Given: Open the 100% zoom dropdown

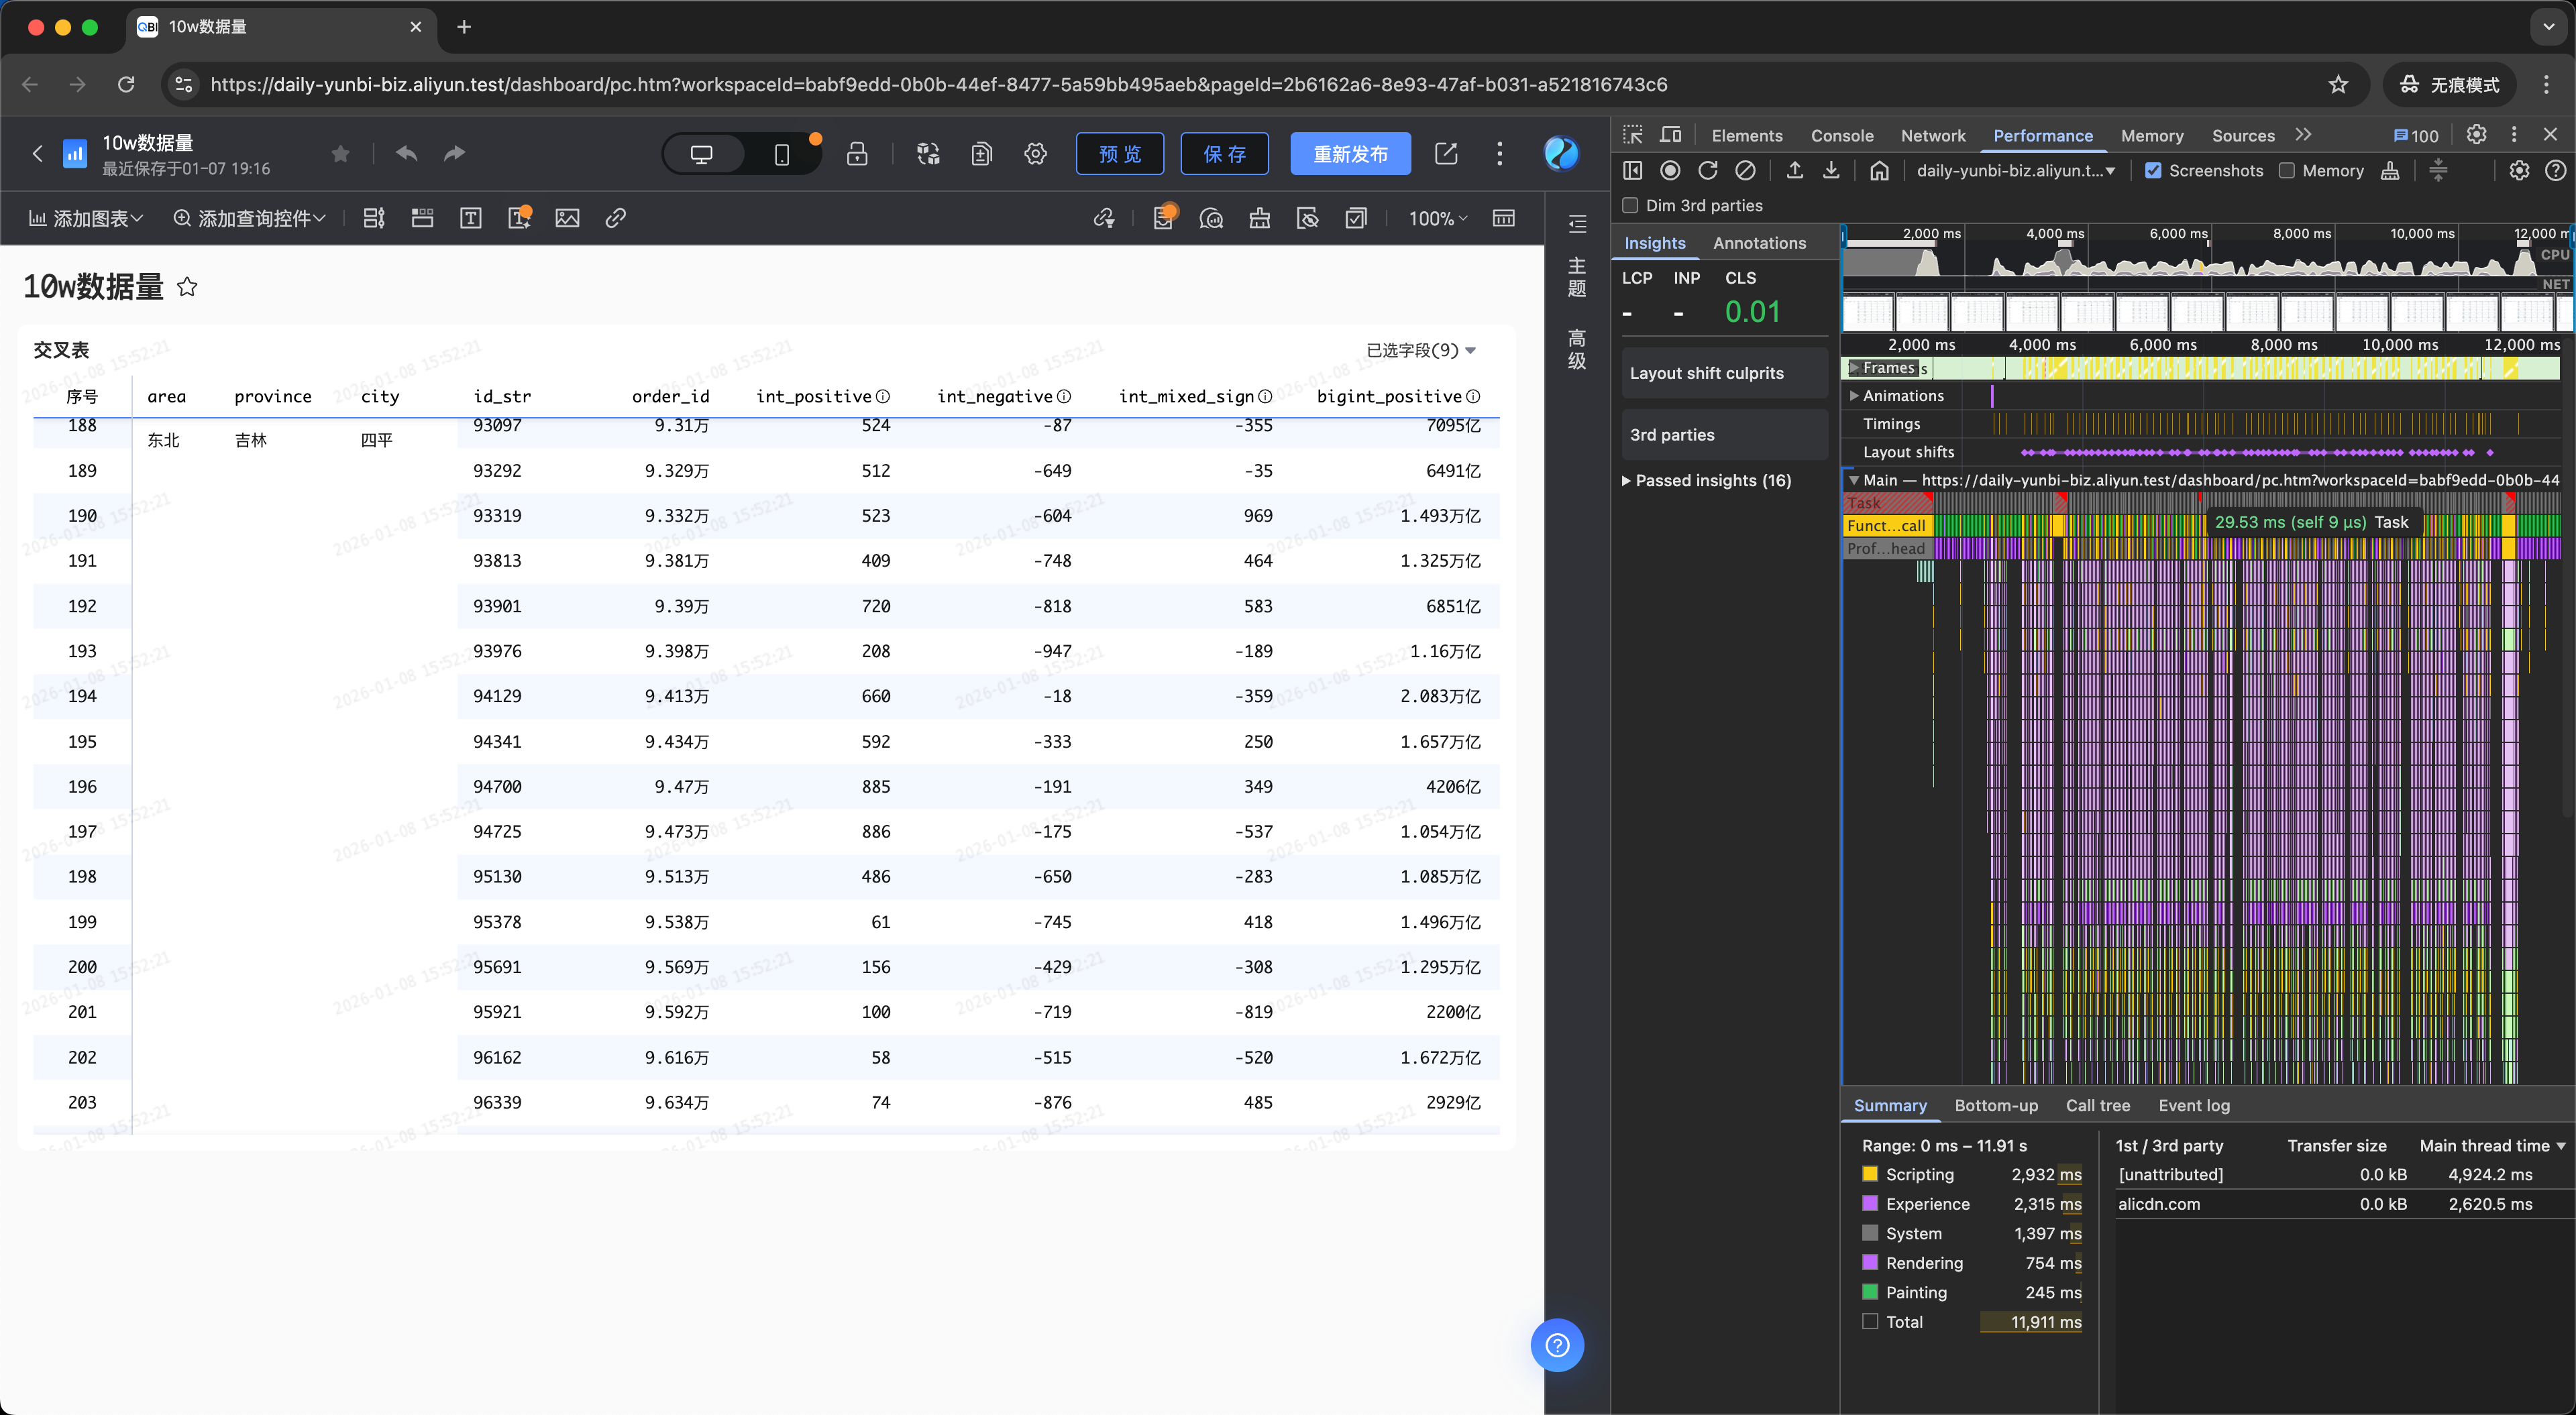Looking at the screenshot, I should (1438, 218).
